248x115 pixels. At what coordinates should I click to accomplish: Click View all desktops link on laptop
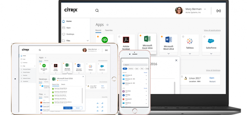click(x=213, y=70)
